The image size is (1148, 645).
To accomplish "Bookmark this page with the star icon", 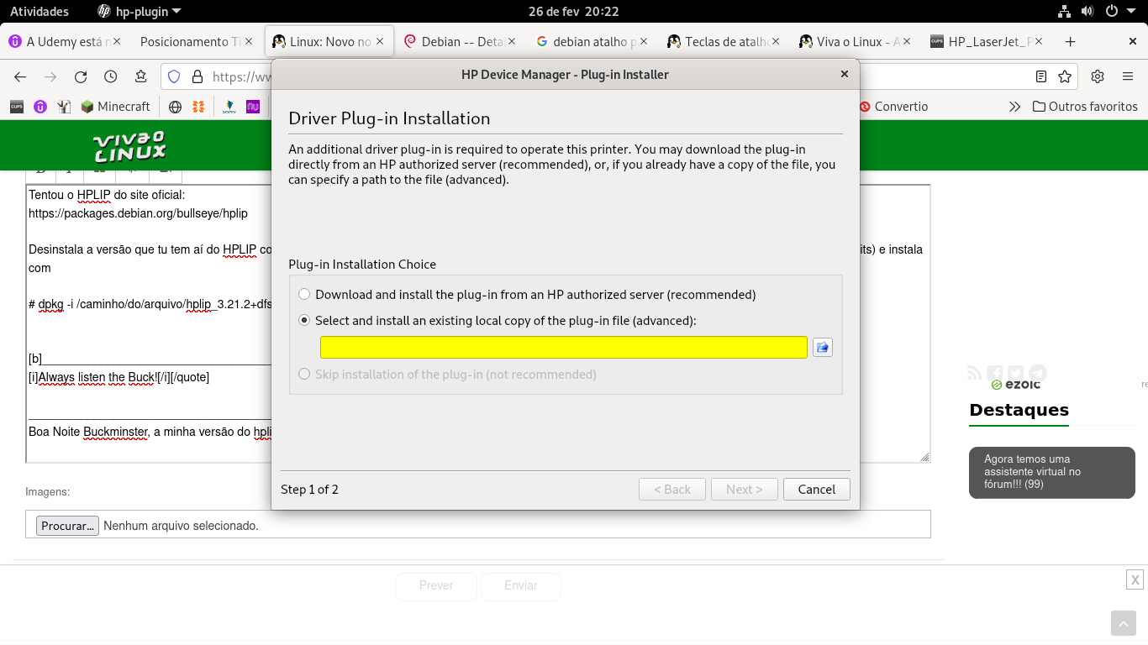I will point(1065,76).
